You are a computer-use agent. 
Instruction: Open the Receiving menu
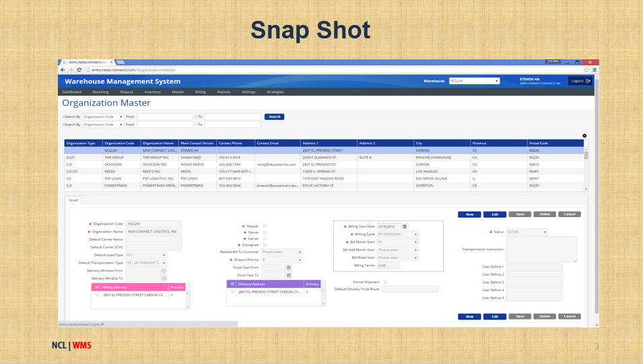pyautogui.click(x=100, y=92)
